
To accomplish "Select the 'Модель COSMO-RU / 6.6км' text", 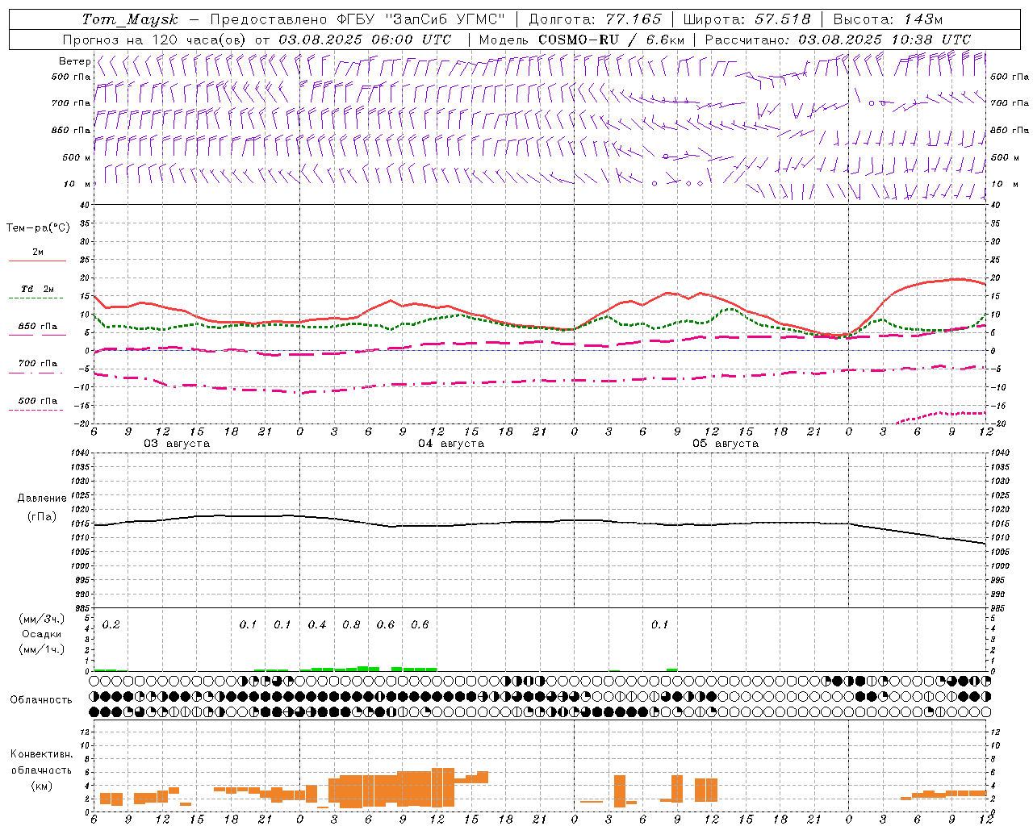I will pos(582,40).
